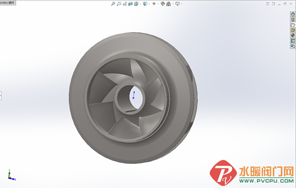Activate the Previous View icon
Screen dimensions: 296x188
pyautogui.click(x=125, y=4)
